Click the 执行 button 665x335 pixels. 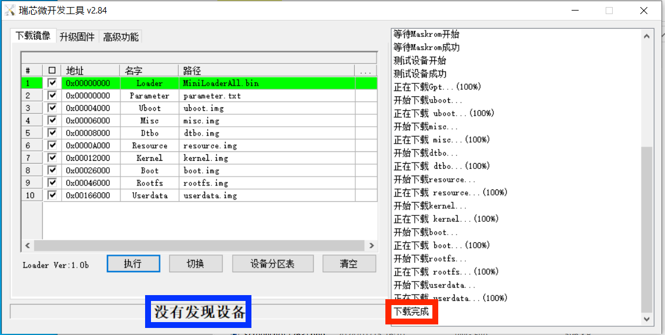pos(133,264)
